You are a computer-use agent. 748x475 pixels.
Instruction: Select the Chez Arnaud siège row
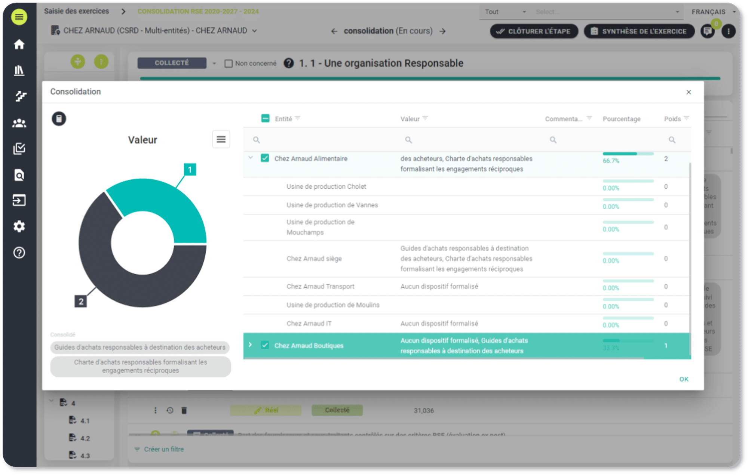pos(467,259)
